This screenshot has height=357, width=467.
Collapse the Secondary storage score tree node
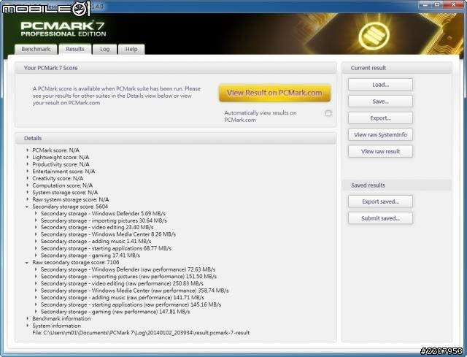point(28,207)
